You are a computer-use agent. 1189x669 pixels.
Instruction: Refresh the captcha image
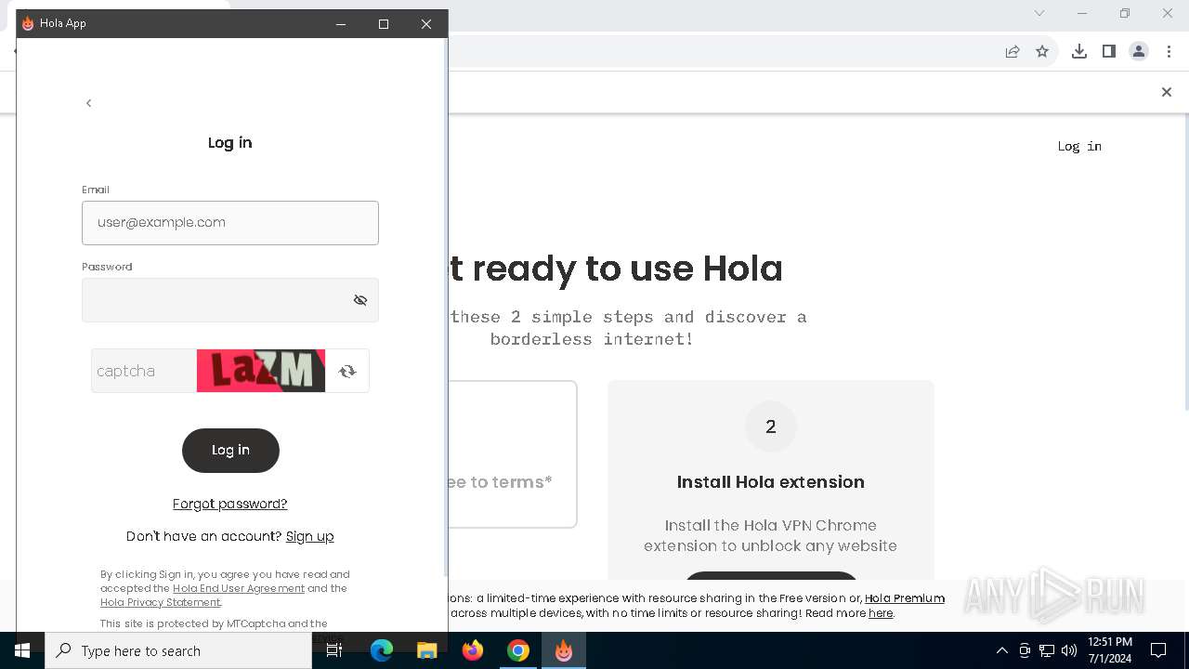pos(347,371)
